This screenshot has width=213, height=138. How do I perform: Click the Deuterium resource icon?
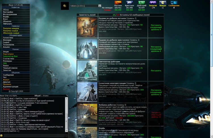click(141, 3)
